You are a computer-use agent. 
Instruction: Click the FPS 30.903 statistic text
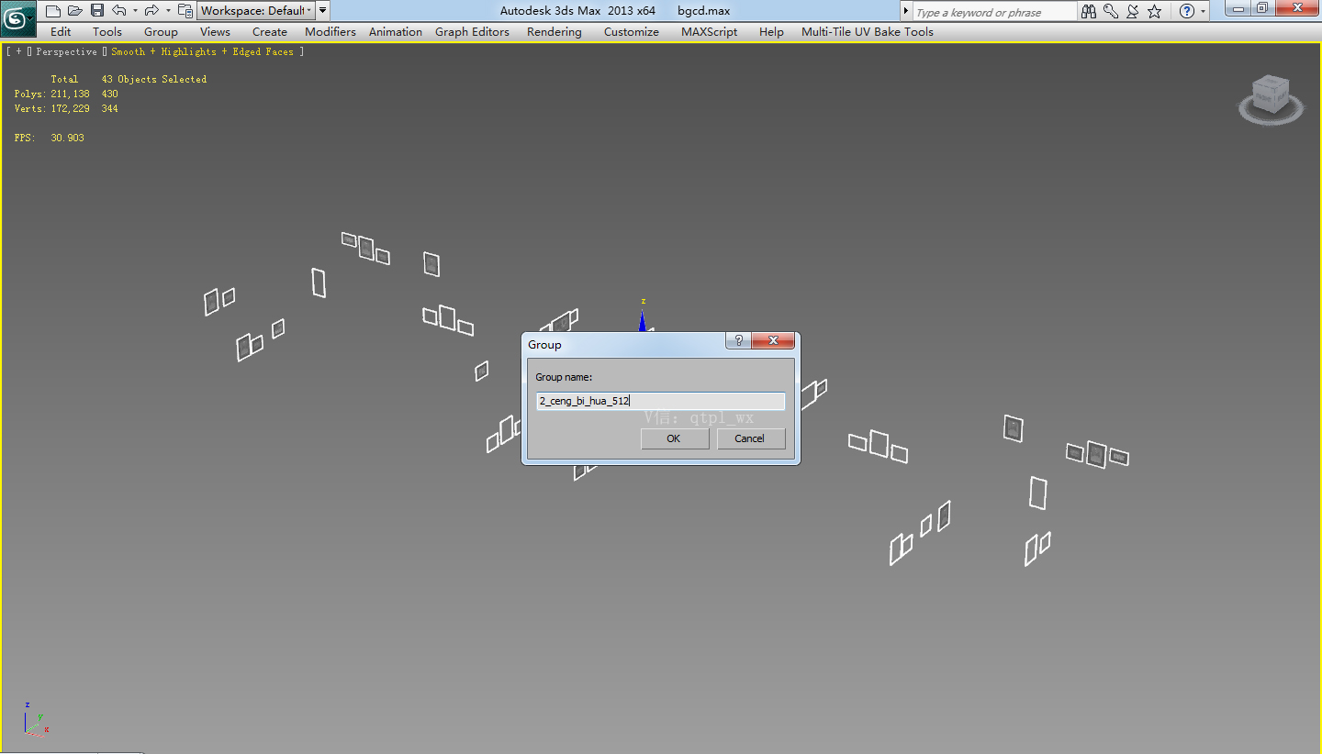[x=50, y=138]
